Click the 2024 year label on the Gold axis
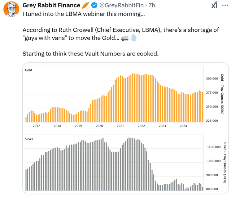The image size is (231, 198). click(x=183, y=126)
